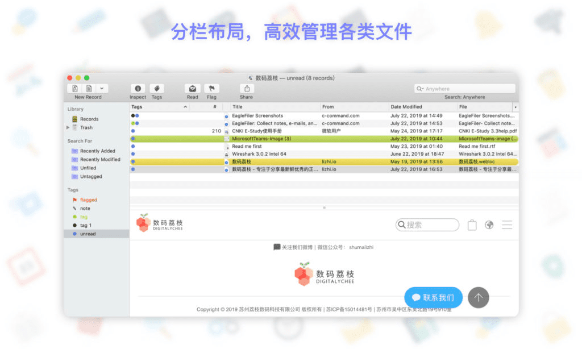
Task: Open the shopping bag icon
Action: [x=472, y=225]
